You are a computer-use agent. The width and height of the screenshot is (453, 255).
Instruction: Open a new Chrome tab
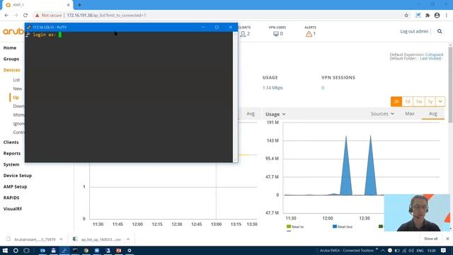coord(79,5)
